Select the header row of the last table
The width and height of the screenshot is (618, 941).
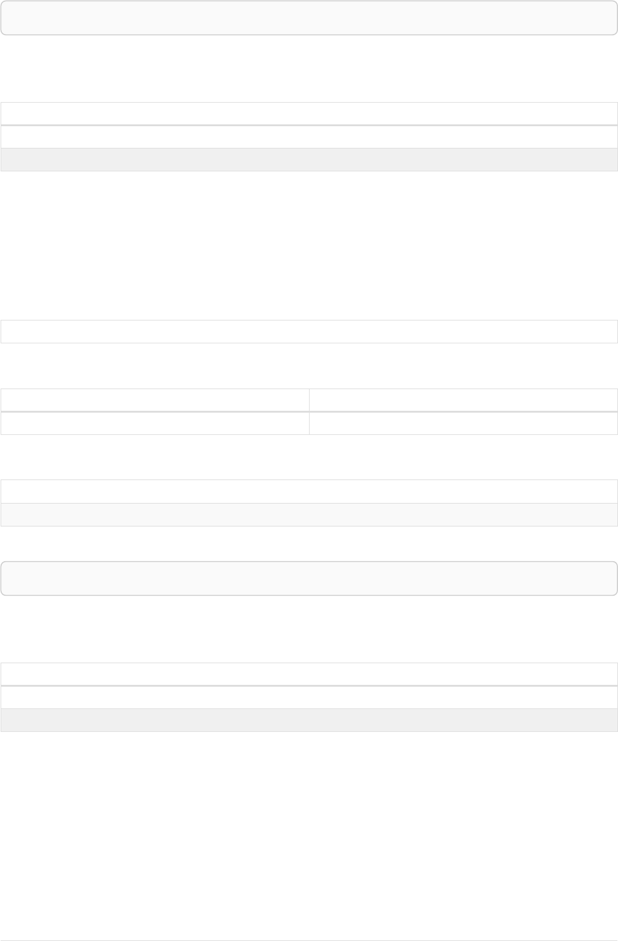[x=309, y=674]
